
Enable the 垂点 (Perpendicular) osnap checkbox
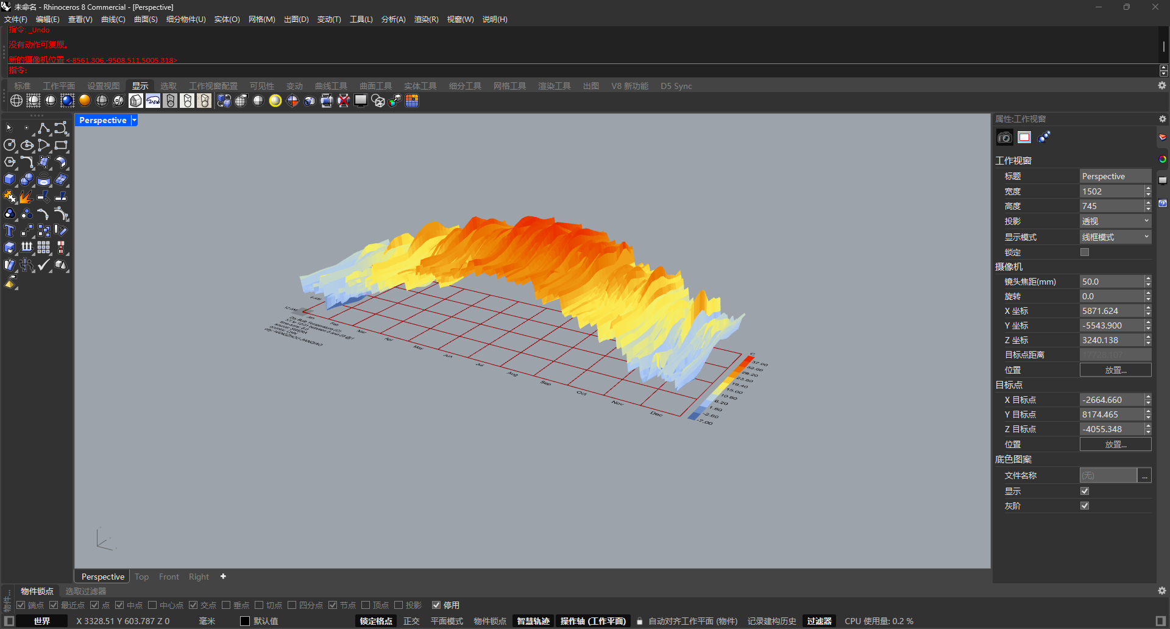pyautogui.click(x=226, y=605)
